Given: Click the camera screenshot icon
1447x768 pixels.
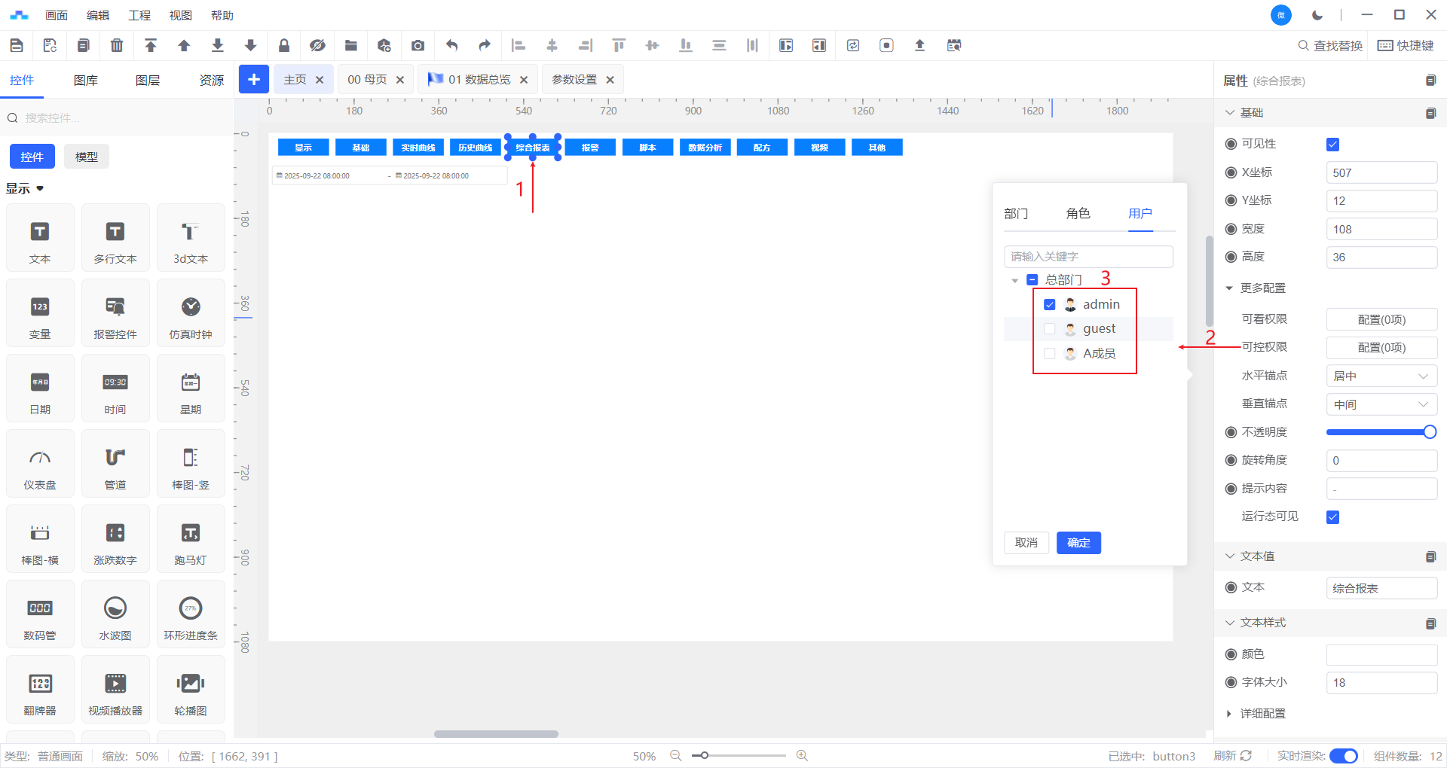Looking at the screenshot, I should pos(418,46).
